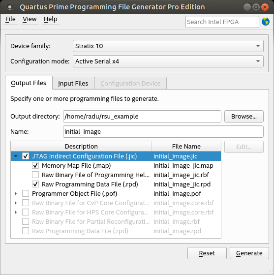Enable Raw Binary File of Programming Helper
This screenshot has height=275, width=274.
tap(35, 175)
